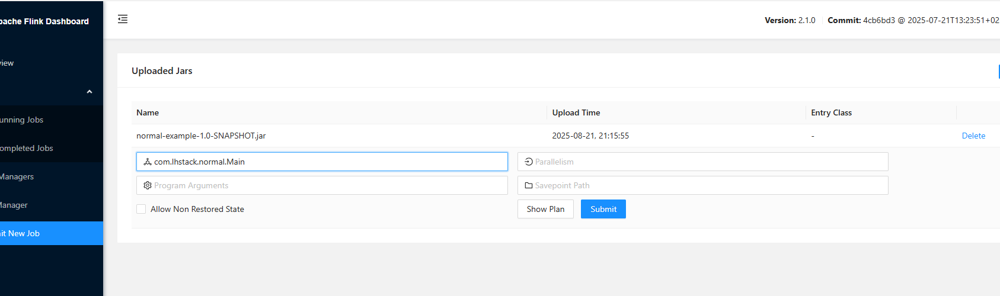
Task: Submit the uploaded jar job
Action: (603, 209)
